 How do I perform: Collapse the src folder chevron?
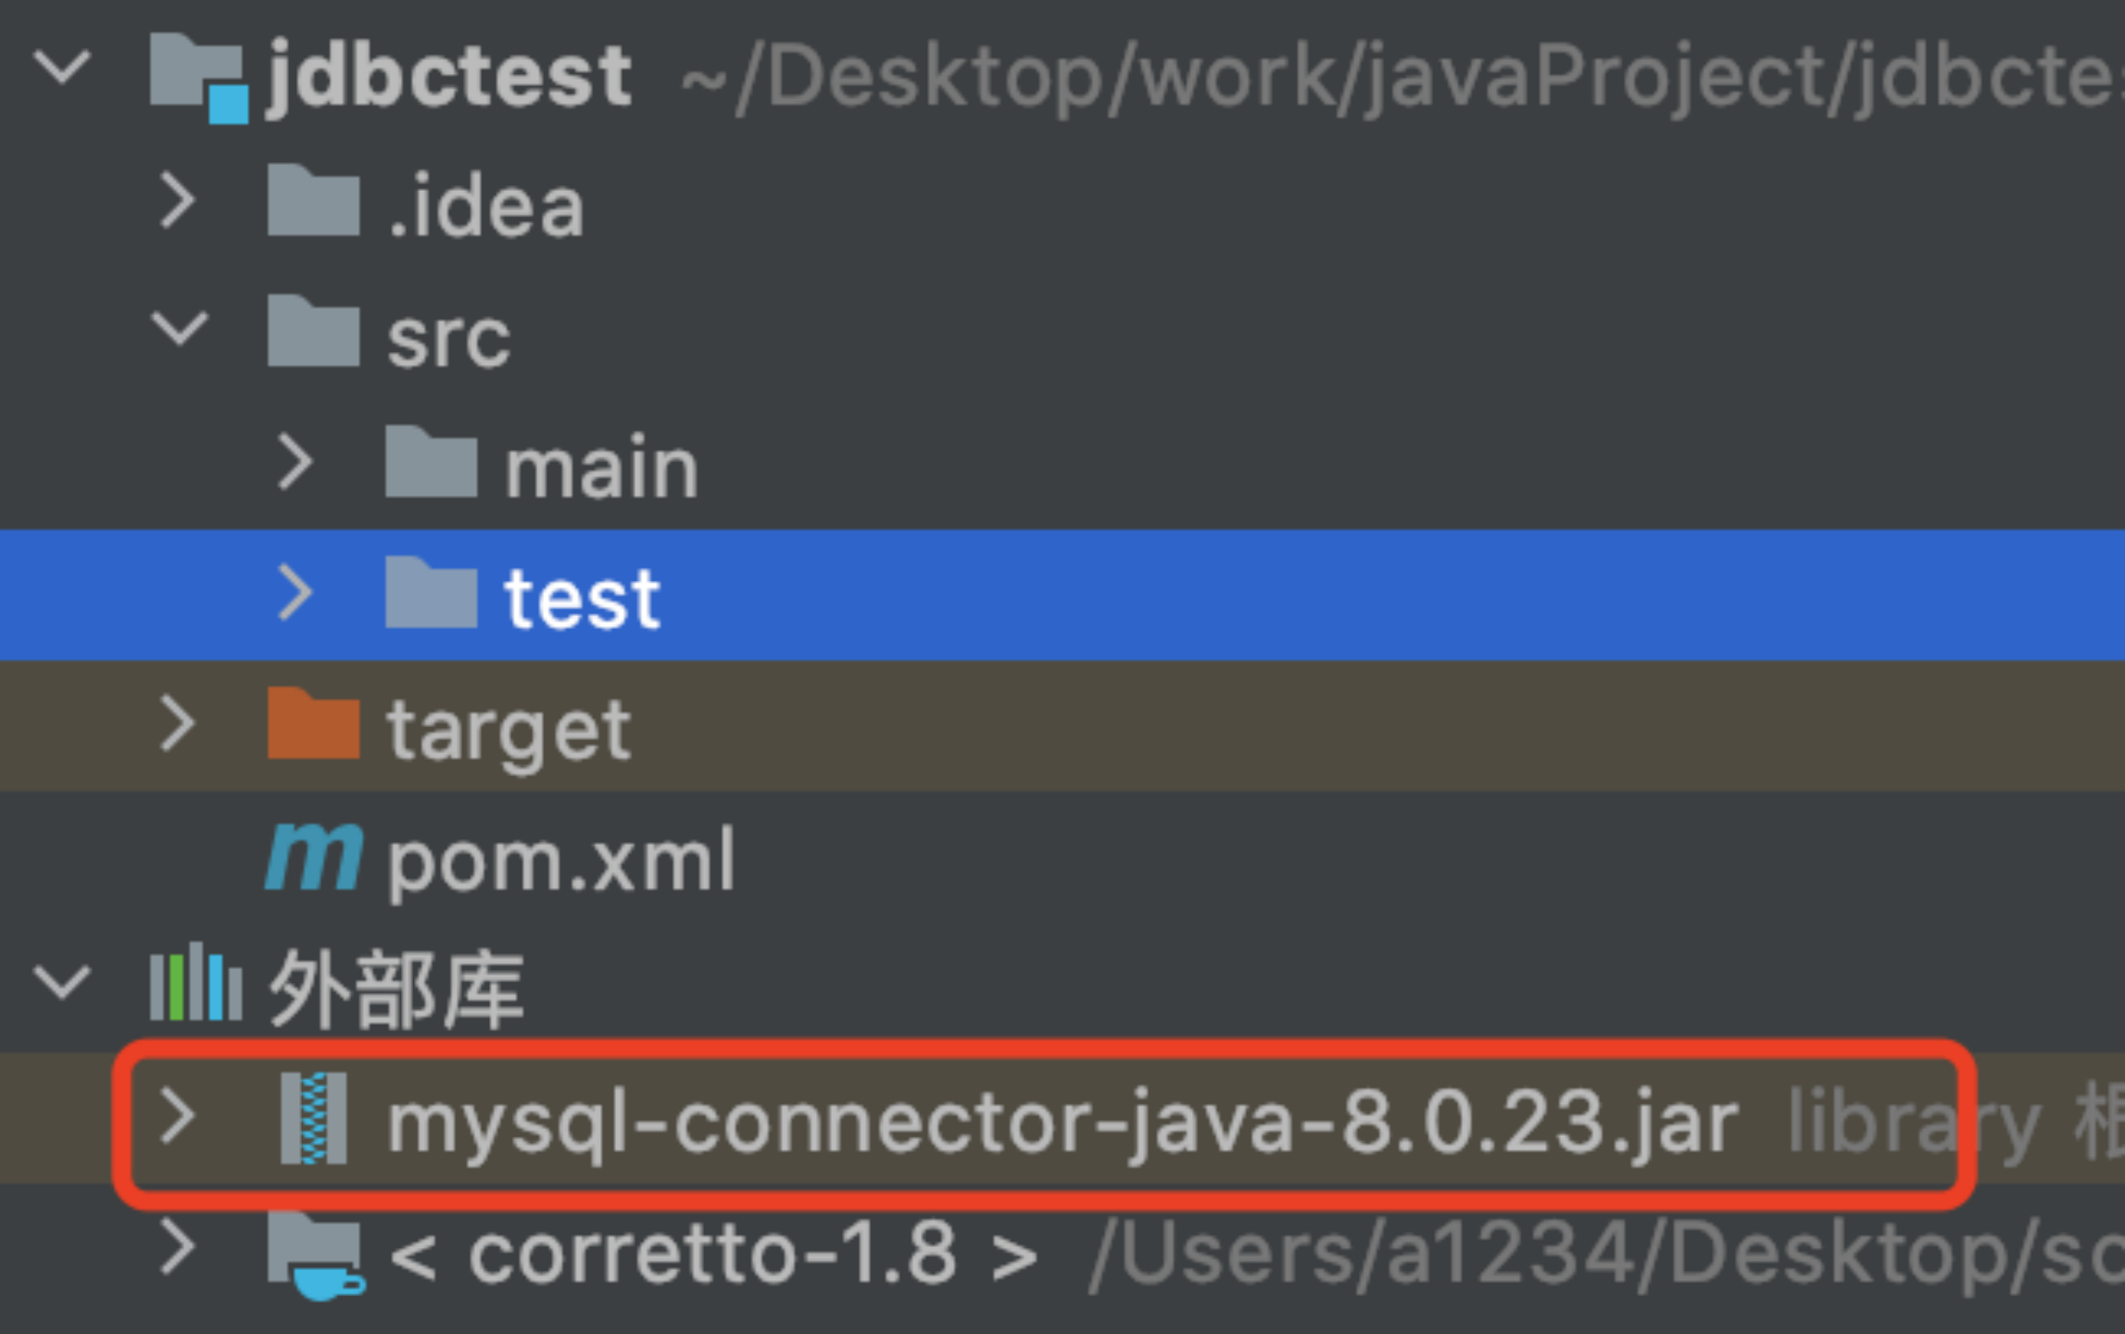[178, 330]
